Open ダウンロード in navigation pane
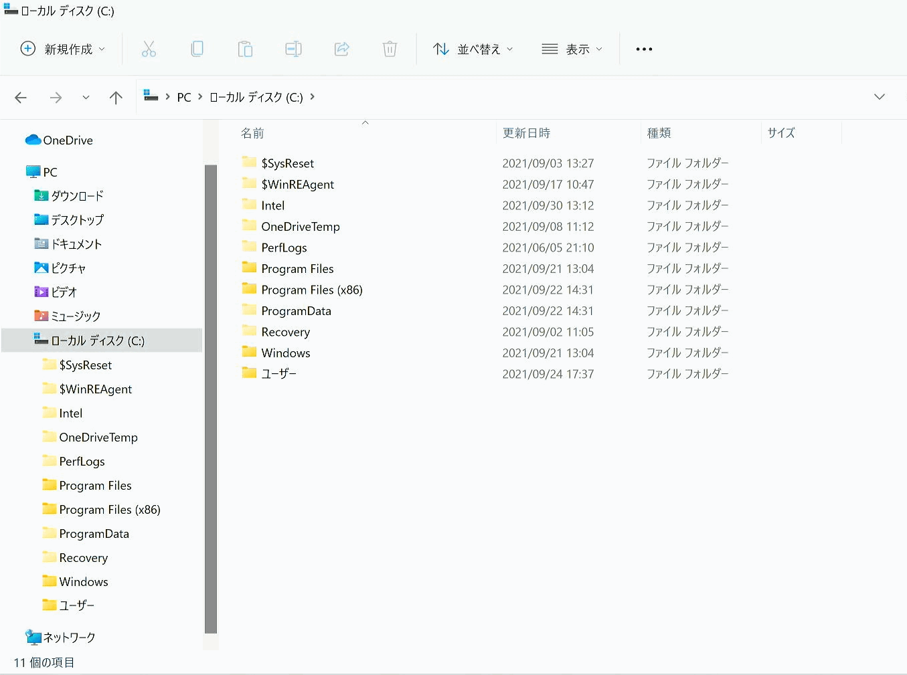The width and height of the screenshot is (907, 675). [x=69, y=196]
